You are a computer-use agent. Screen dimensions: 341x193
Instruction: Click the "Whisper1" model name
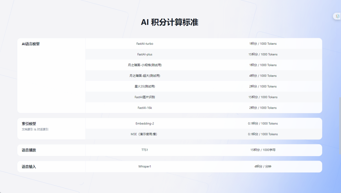coord(144,167)
